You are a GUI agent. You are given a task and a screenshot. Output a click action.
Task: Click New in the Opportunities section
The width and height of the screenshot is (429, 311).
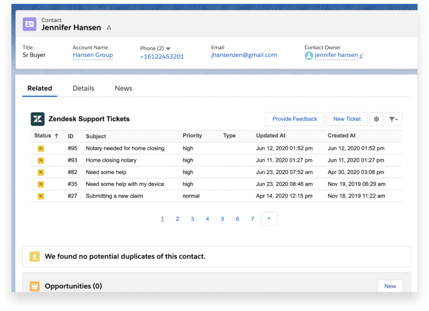390,286
